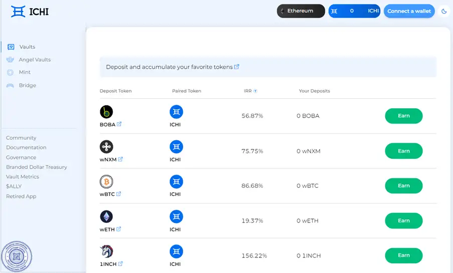The height and width of the screenshot is (273, 453).
Task: Click the ICHI token balance pill
Action: [x=355, y=11]
